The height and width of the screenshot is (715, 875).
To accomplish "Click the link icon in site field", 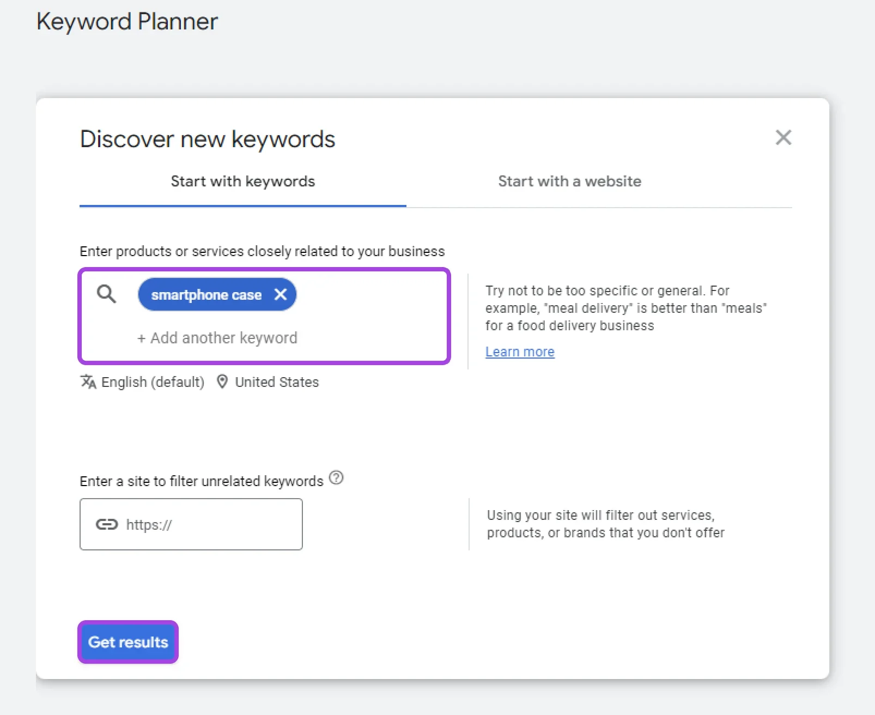I will click(x=107, y=524).
